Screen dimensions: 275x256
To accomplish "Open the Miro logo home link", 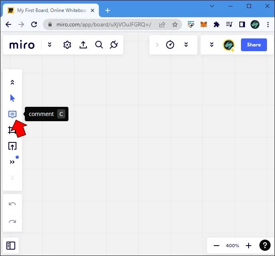I will coord(22,45).
